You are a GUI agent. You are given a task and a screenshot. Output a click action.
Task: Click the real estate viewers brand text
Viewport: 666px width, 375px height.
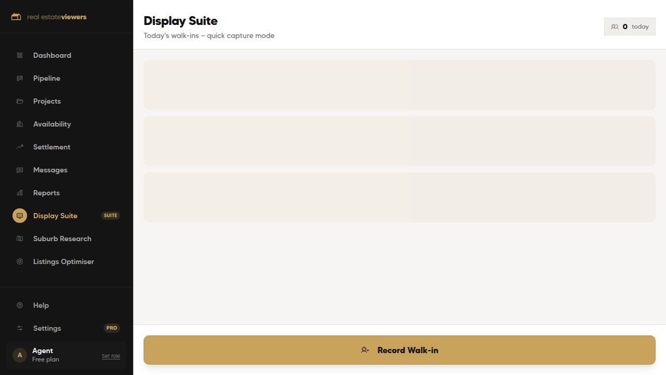coord(57,17)
